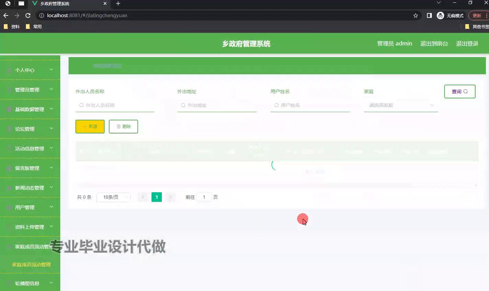Select page 1 in pagination

157,197
